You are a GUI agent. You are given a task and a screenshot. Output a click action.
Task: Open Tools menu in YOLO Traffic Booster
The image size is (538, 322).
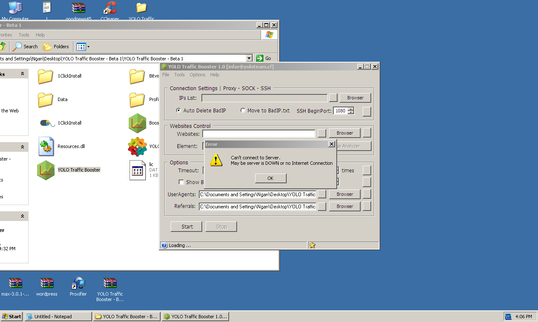click(179, 75)
